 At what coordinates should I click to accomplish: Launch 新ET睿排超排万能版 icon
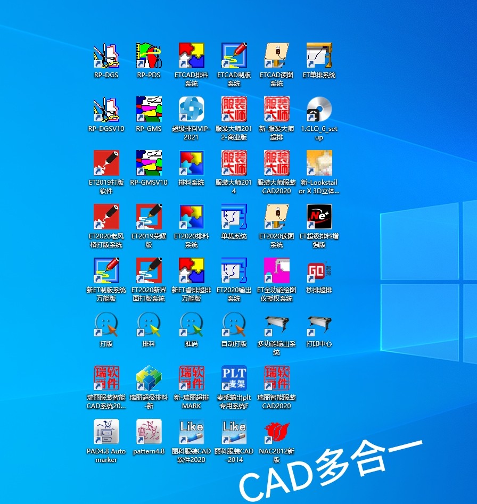191,270
